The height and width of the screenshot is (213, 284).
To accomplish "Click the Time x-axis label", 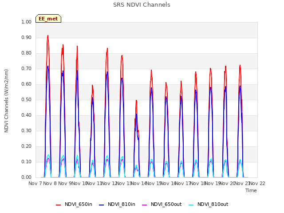I will (251, 190).
